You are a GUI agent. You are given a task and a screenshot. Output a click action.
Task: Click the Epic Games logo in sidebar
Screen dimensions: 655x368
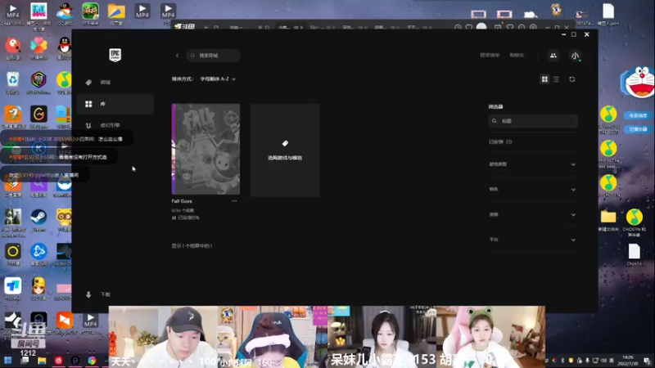(x=115, y=55)
